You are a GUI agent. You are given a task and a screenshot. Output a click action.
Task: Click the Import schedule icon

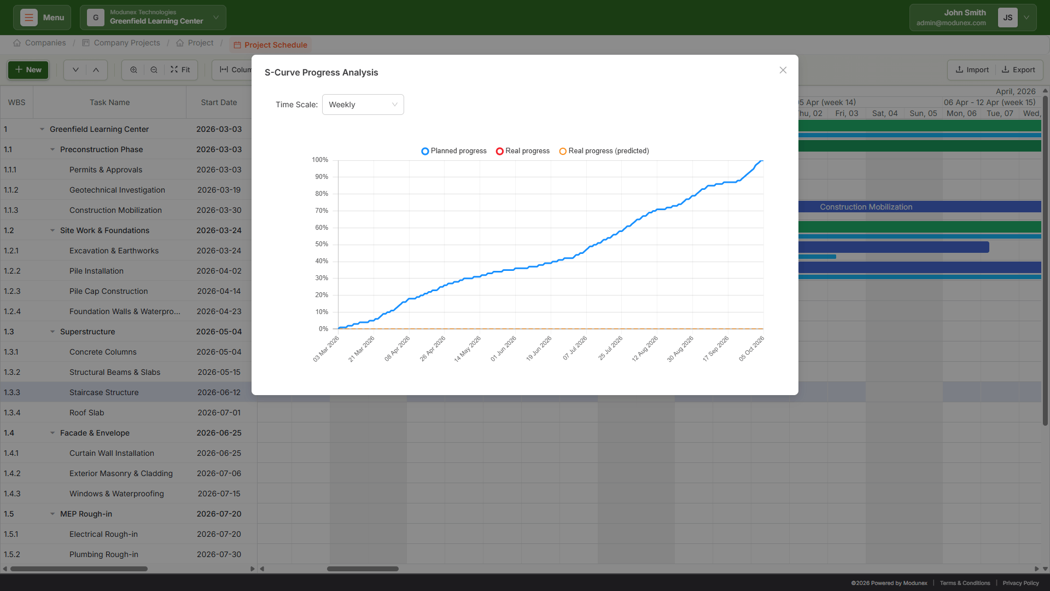tap(971, 69)
